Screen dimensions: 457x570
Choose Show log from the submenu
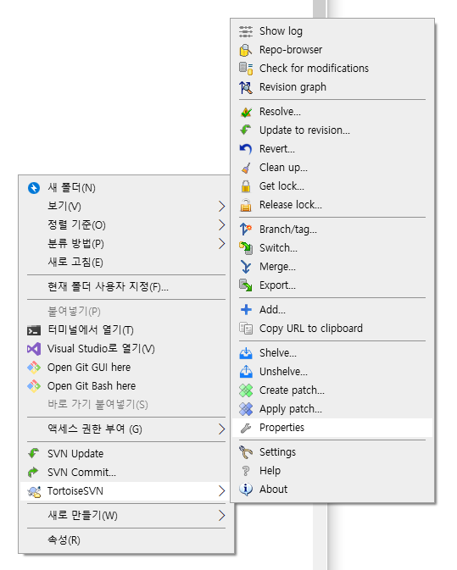coord(332,31)
